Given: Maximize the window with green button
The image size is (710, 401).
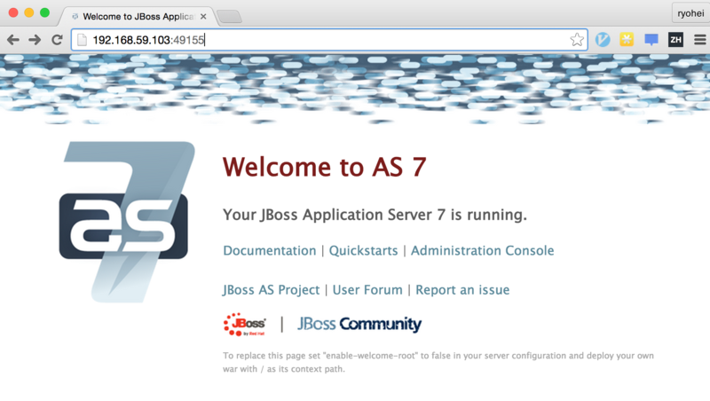Looking at the screenshot, I should point(44,12).
